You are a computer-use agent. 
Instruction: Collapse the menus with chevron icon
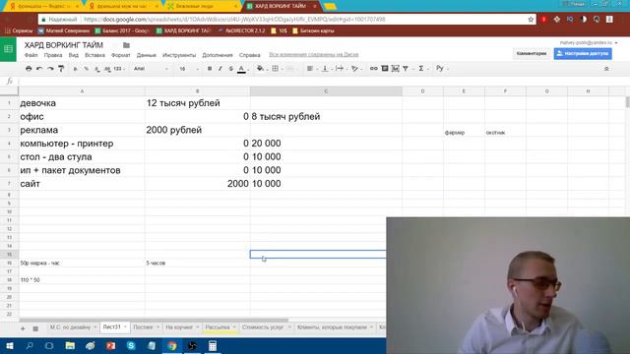[x=606, y=69]
